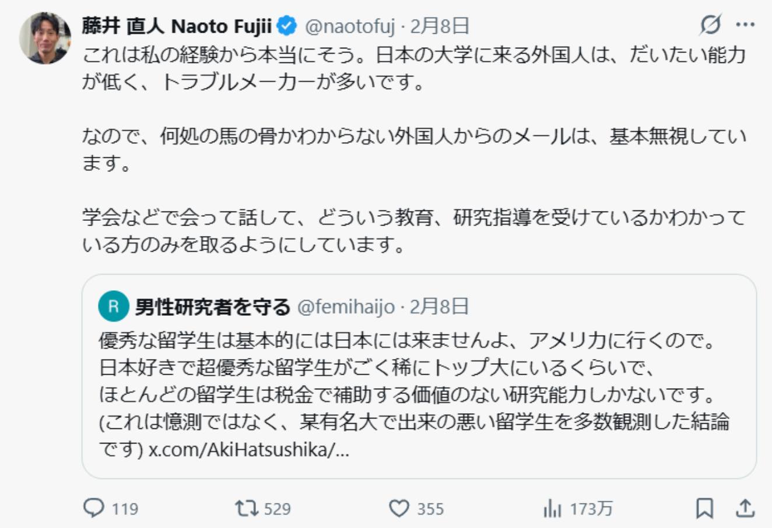Click the main post's 2月8日 timestamp

[440, 26]
